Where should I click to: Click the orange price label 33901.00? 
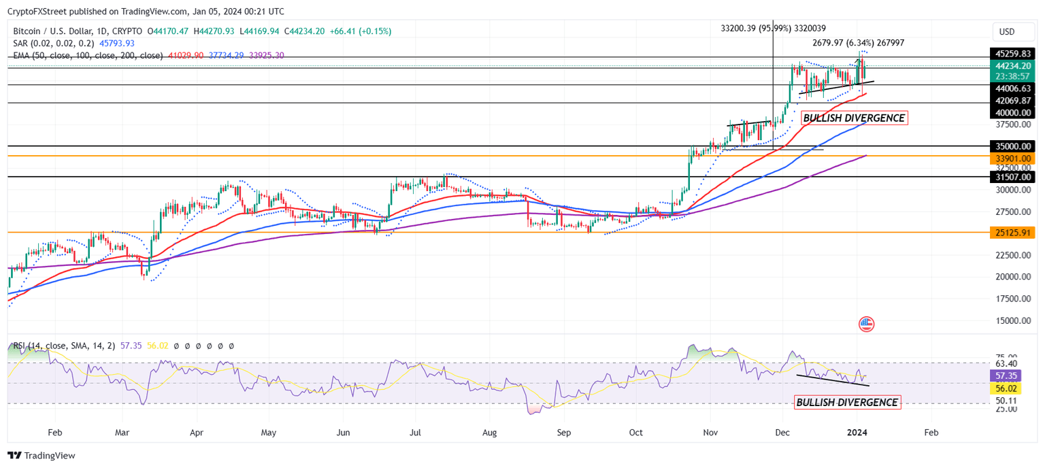pos(1012,158)
